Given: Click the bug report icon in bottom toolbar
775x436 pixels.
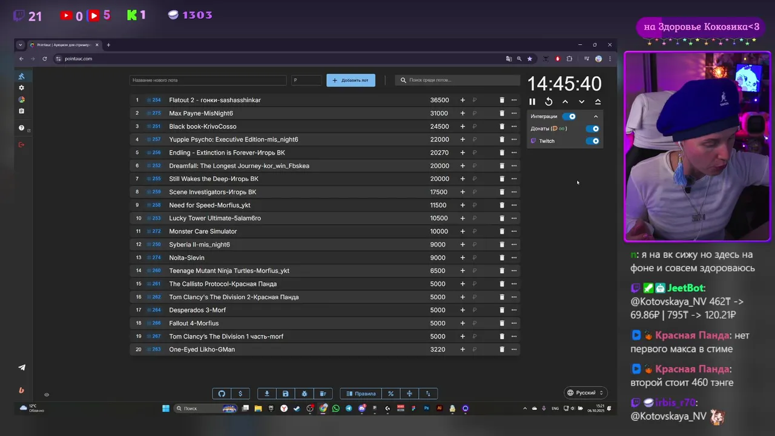Looking at the screenshot, I should (x=304, y=394).
